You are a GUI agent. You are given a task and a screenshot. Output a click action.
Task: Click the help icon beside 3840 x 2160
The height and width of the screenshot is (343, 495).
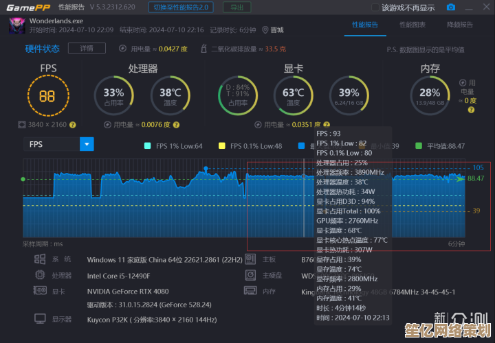[73, 125]
